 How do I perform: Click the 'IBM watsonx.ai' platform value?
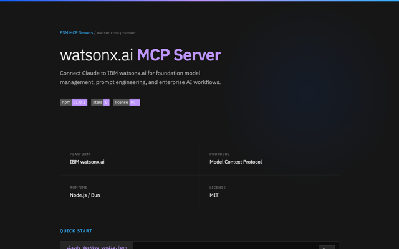(87, 162)
